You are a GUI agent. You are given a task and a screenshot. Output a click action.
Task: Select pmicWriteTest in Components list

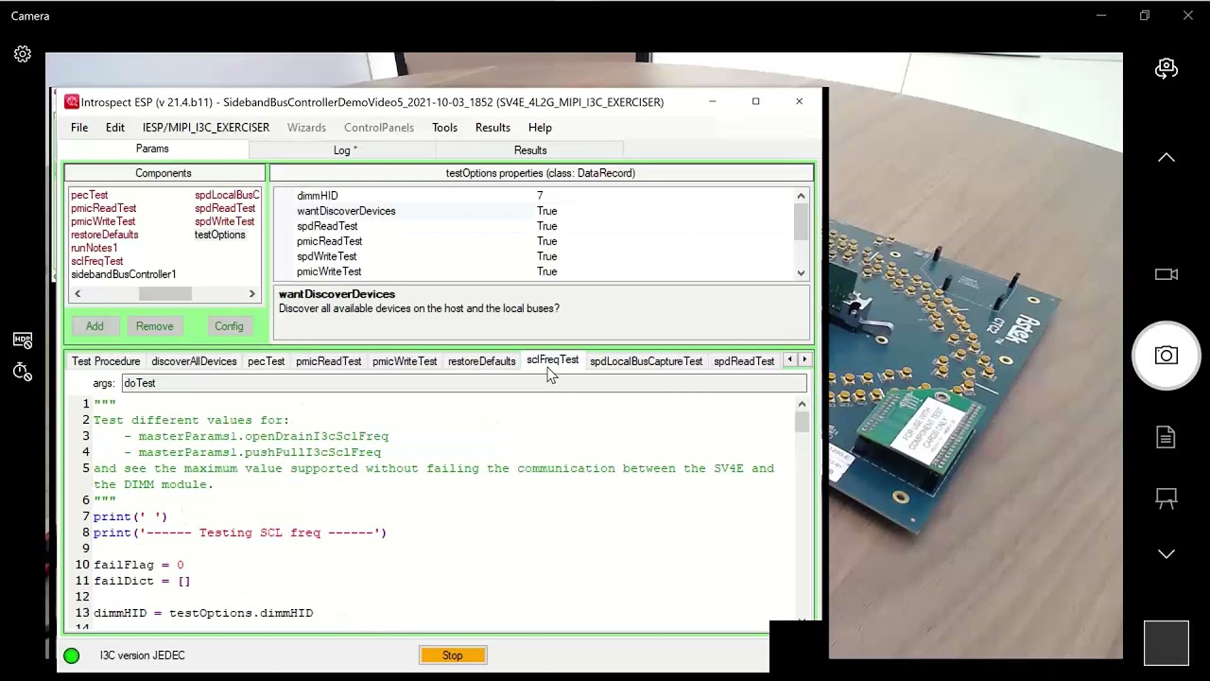click(103, 221)
